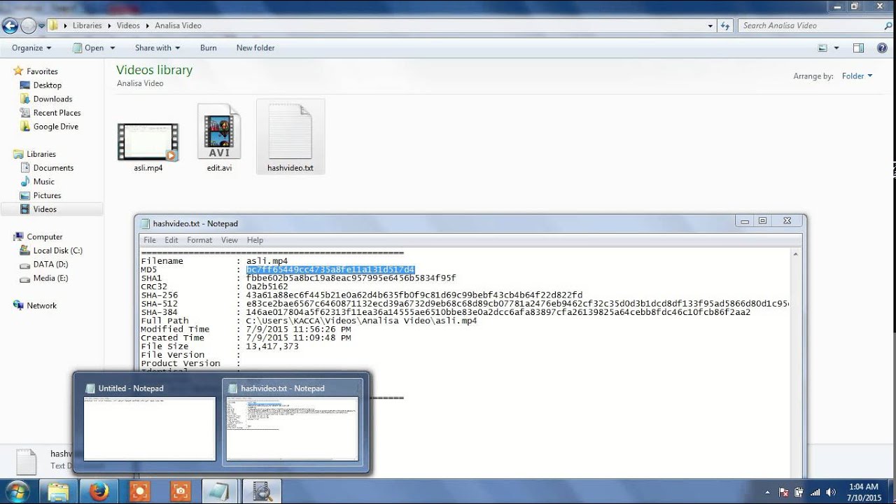
Task: Open the Explorer help question-mark icon
Action: click(x=882, y=48)
